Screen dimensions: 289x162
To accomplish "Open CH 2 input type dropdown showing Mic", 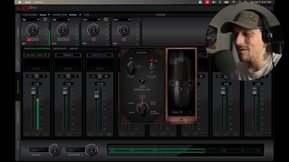I will 61,20.
